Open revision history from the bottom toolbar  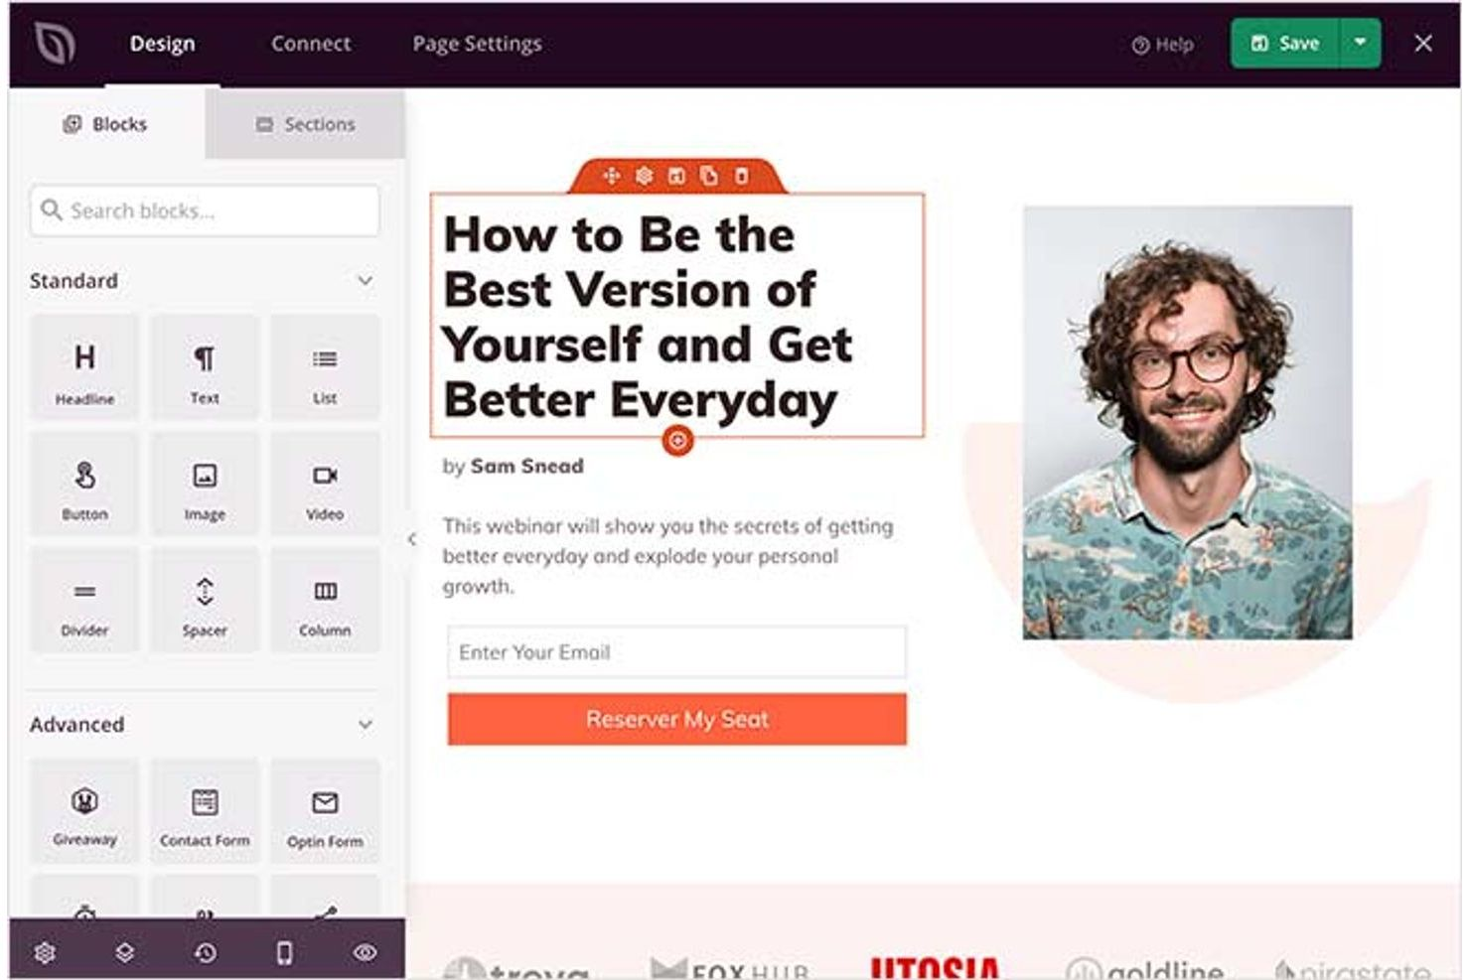[203, 951]
